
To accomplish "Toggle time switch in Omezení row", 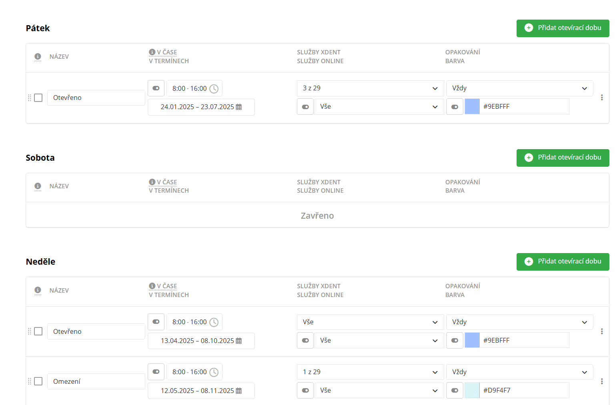I will 156,372.
